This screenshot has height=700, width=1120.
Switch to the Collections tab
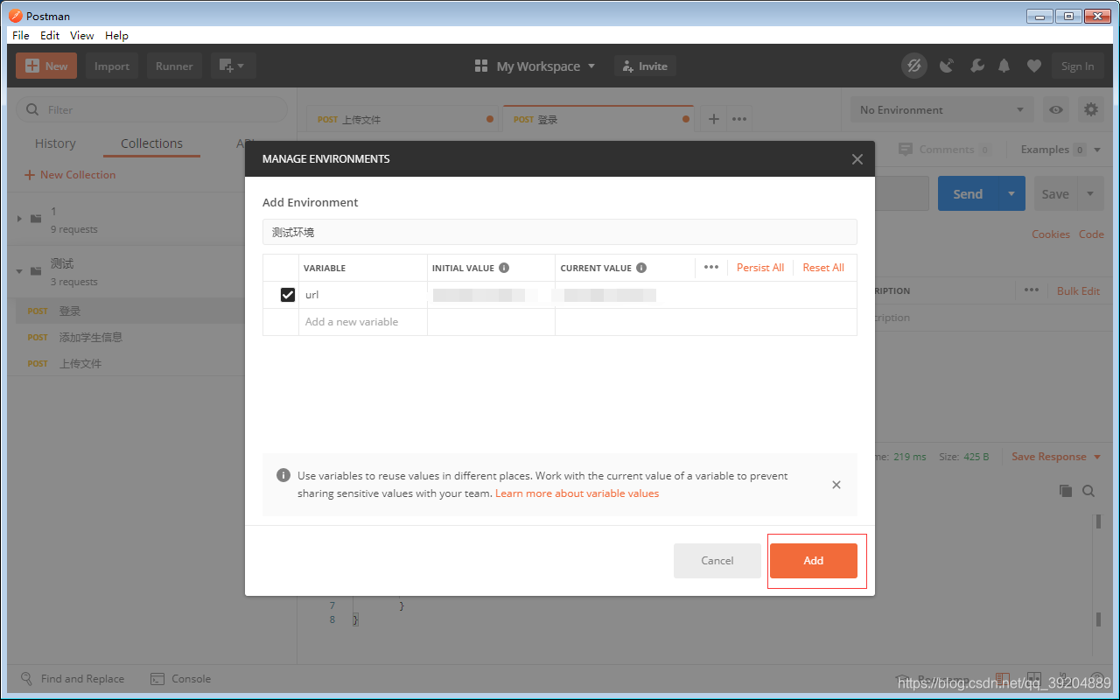click(151, 143)
